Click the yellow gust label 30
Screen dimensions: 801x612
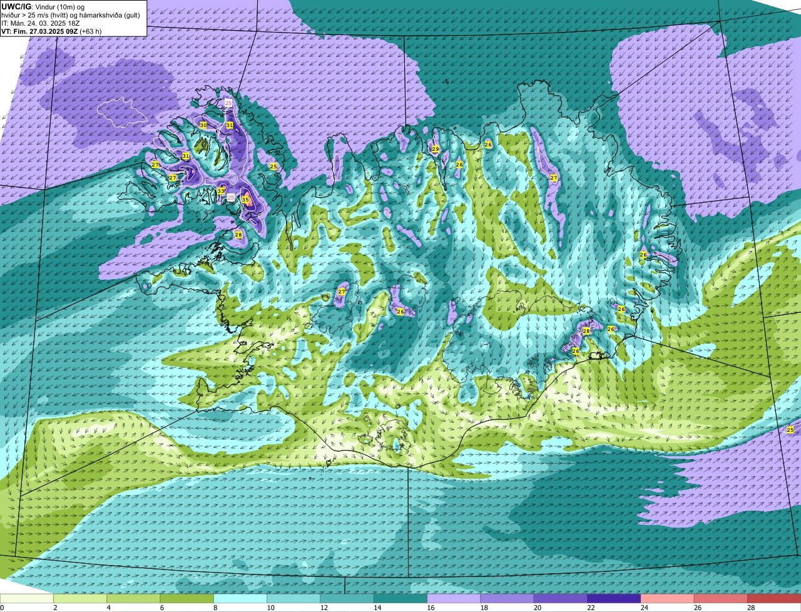(203, 125)
